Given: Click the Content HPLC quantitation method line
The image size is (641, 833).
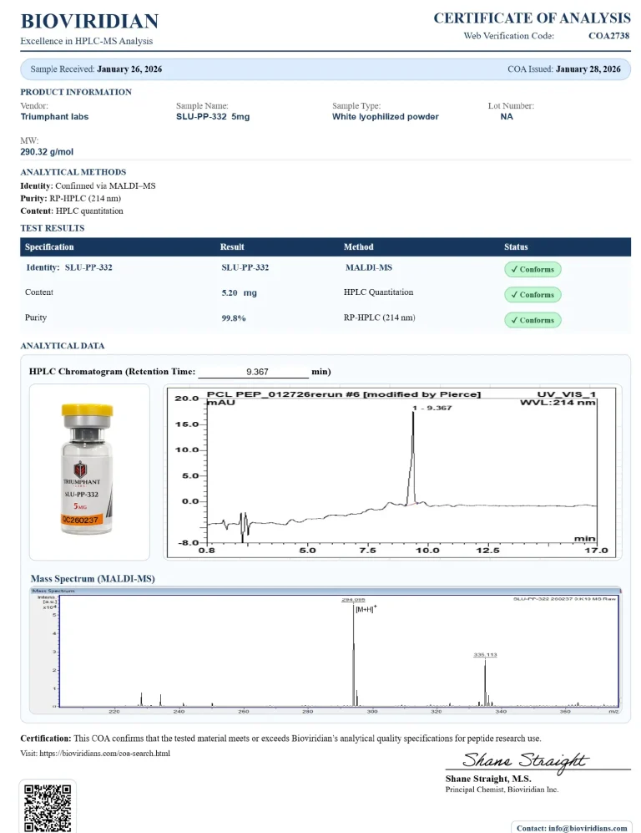Looking at the screenshot, I should pos(72,211).
